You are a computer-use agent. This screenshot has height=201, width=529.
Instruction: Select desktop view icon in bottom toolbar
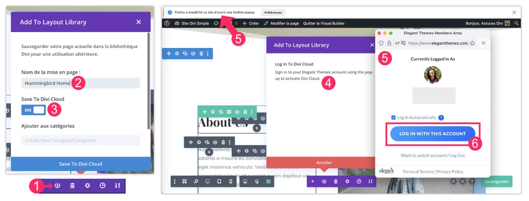(207, 181)
